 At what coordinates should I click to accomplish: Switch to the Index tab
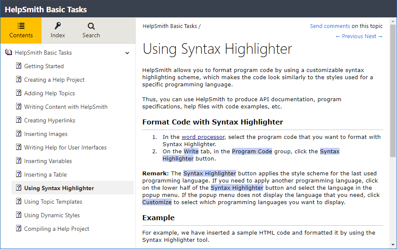point(58,30)
